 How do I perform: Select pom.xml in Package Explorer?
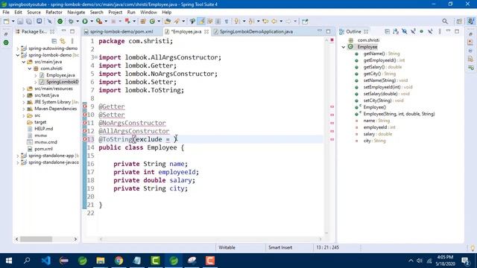pyautogui.click(x=43, y=149)
